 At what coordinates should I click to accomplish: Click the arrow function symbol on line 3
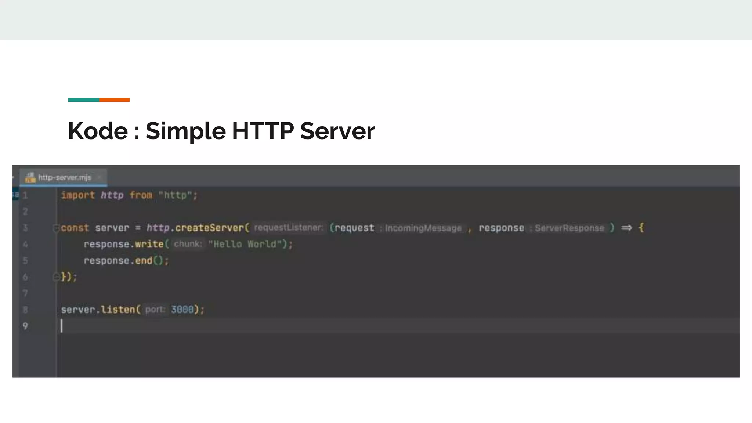(x=626, y=228)
